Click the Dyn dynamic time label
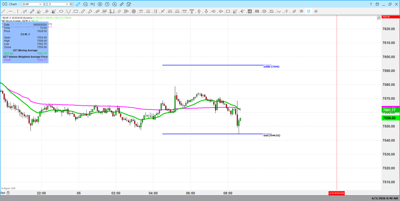The image size is (400, 201). pos(3,193)
